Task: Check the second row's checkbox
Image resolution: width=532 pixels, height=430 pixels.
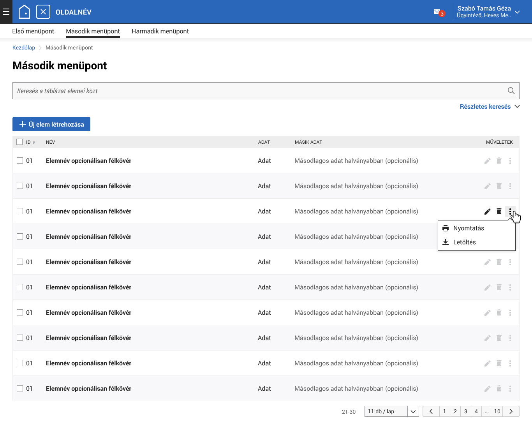Action: click(20, 186)
